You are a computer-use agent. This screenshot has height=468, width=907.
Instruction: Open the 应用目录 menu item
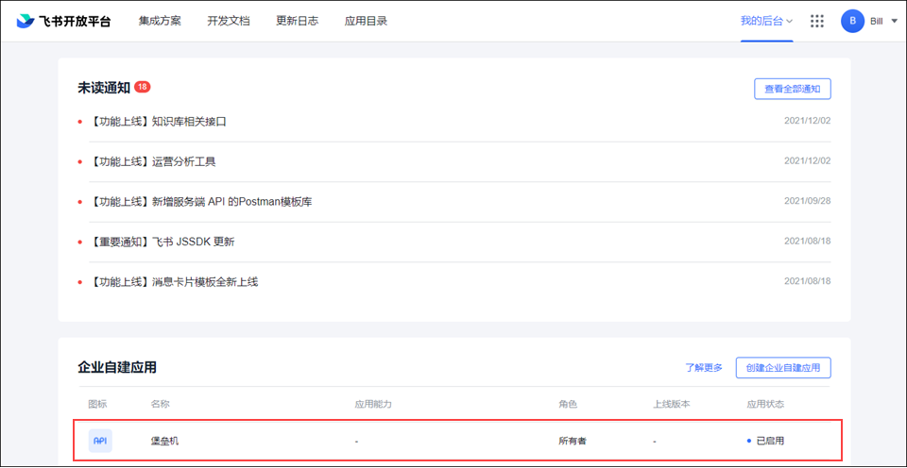point(367,21)
